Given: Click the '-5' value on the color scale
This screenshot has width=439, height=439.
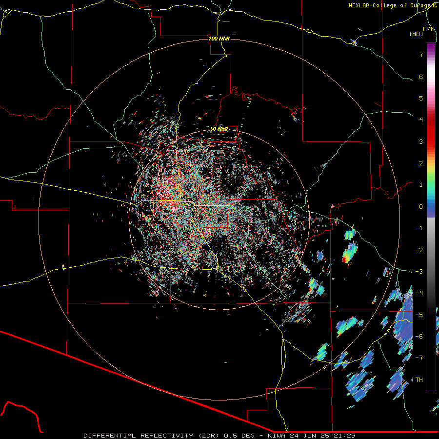Looking at the screenshot, I should 419,315.
